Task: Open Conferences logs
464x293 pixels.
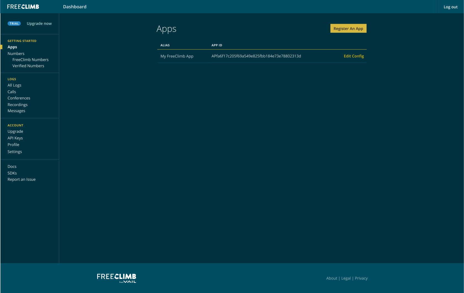Action: coord(19,98)
